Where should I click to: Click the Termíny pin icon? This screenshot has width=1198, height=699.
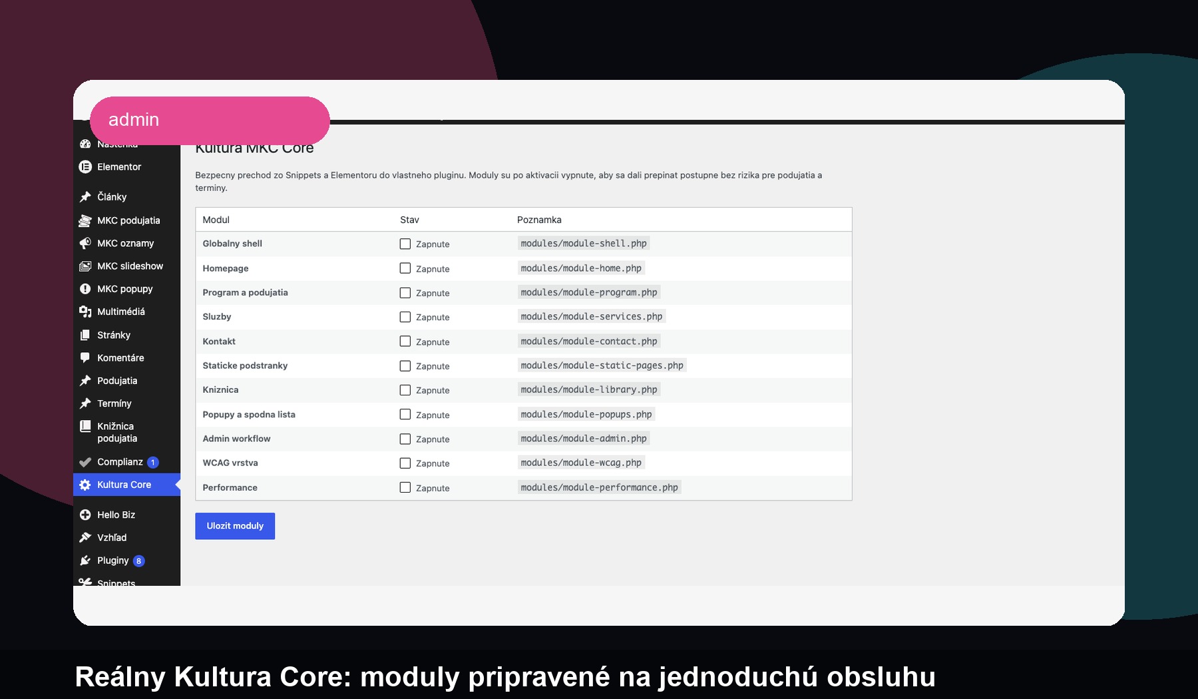(x=85, y=403)
